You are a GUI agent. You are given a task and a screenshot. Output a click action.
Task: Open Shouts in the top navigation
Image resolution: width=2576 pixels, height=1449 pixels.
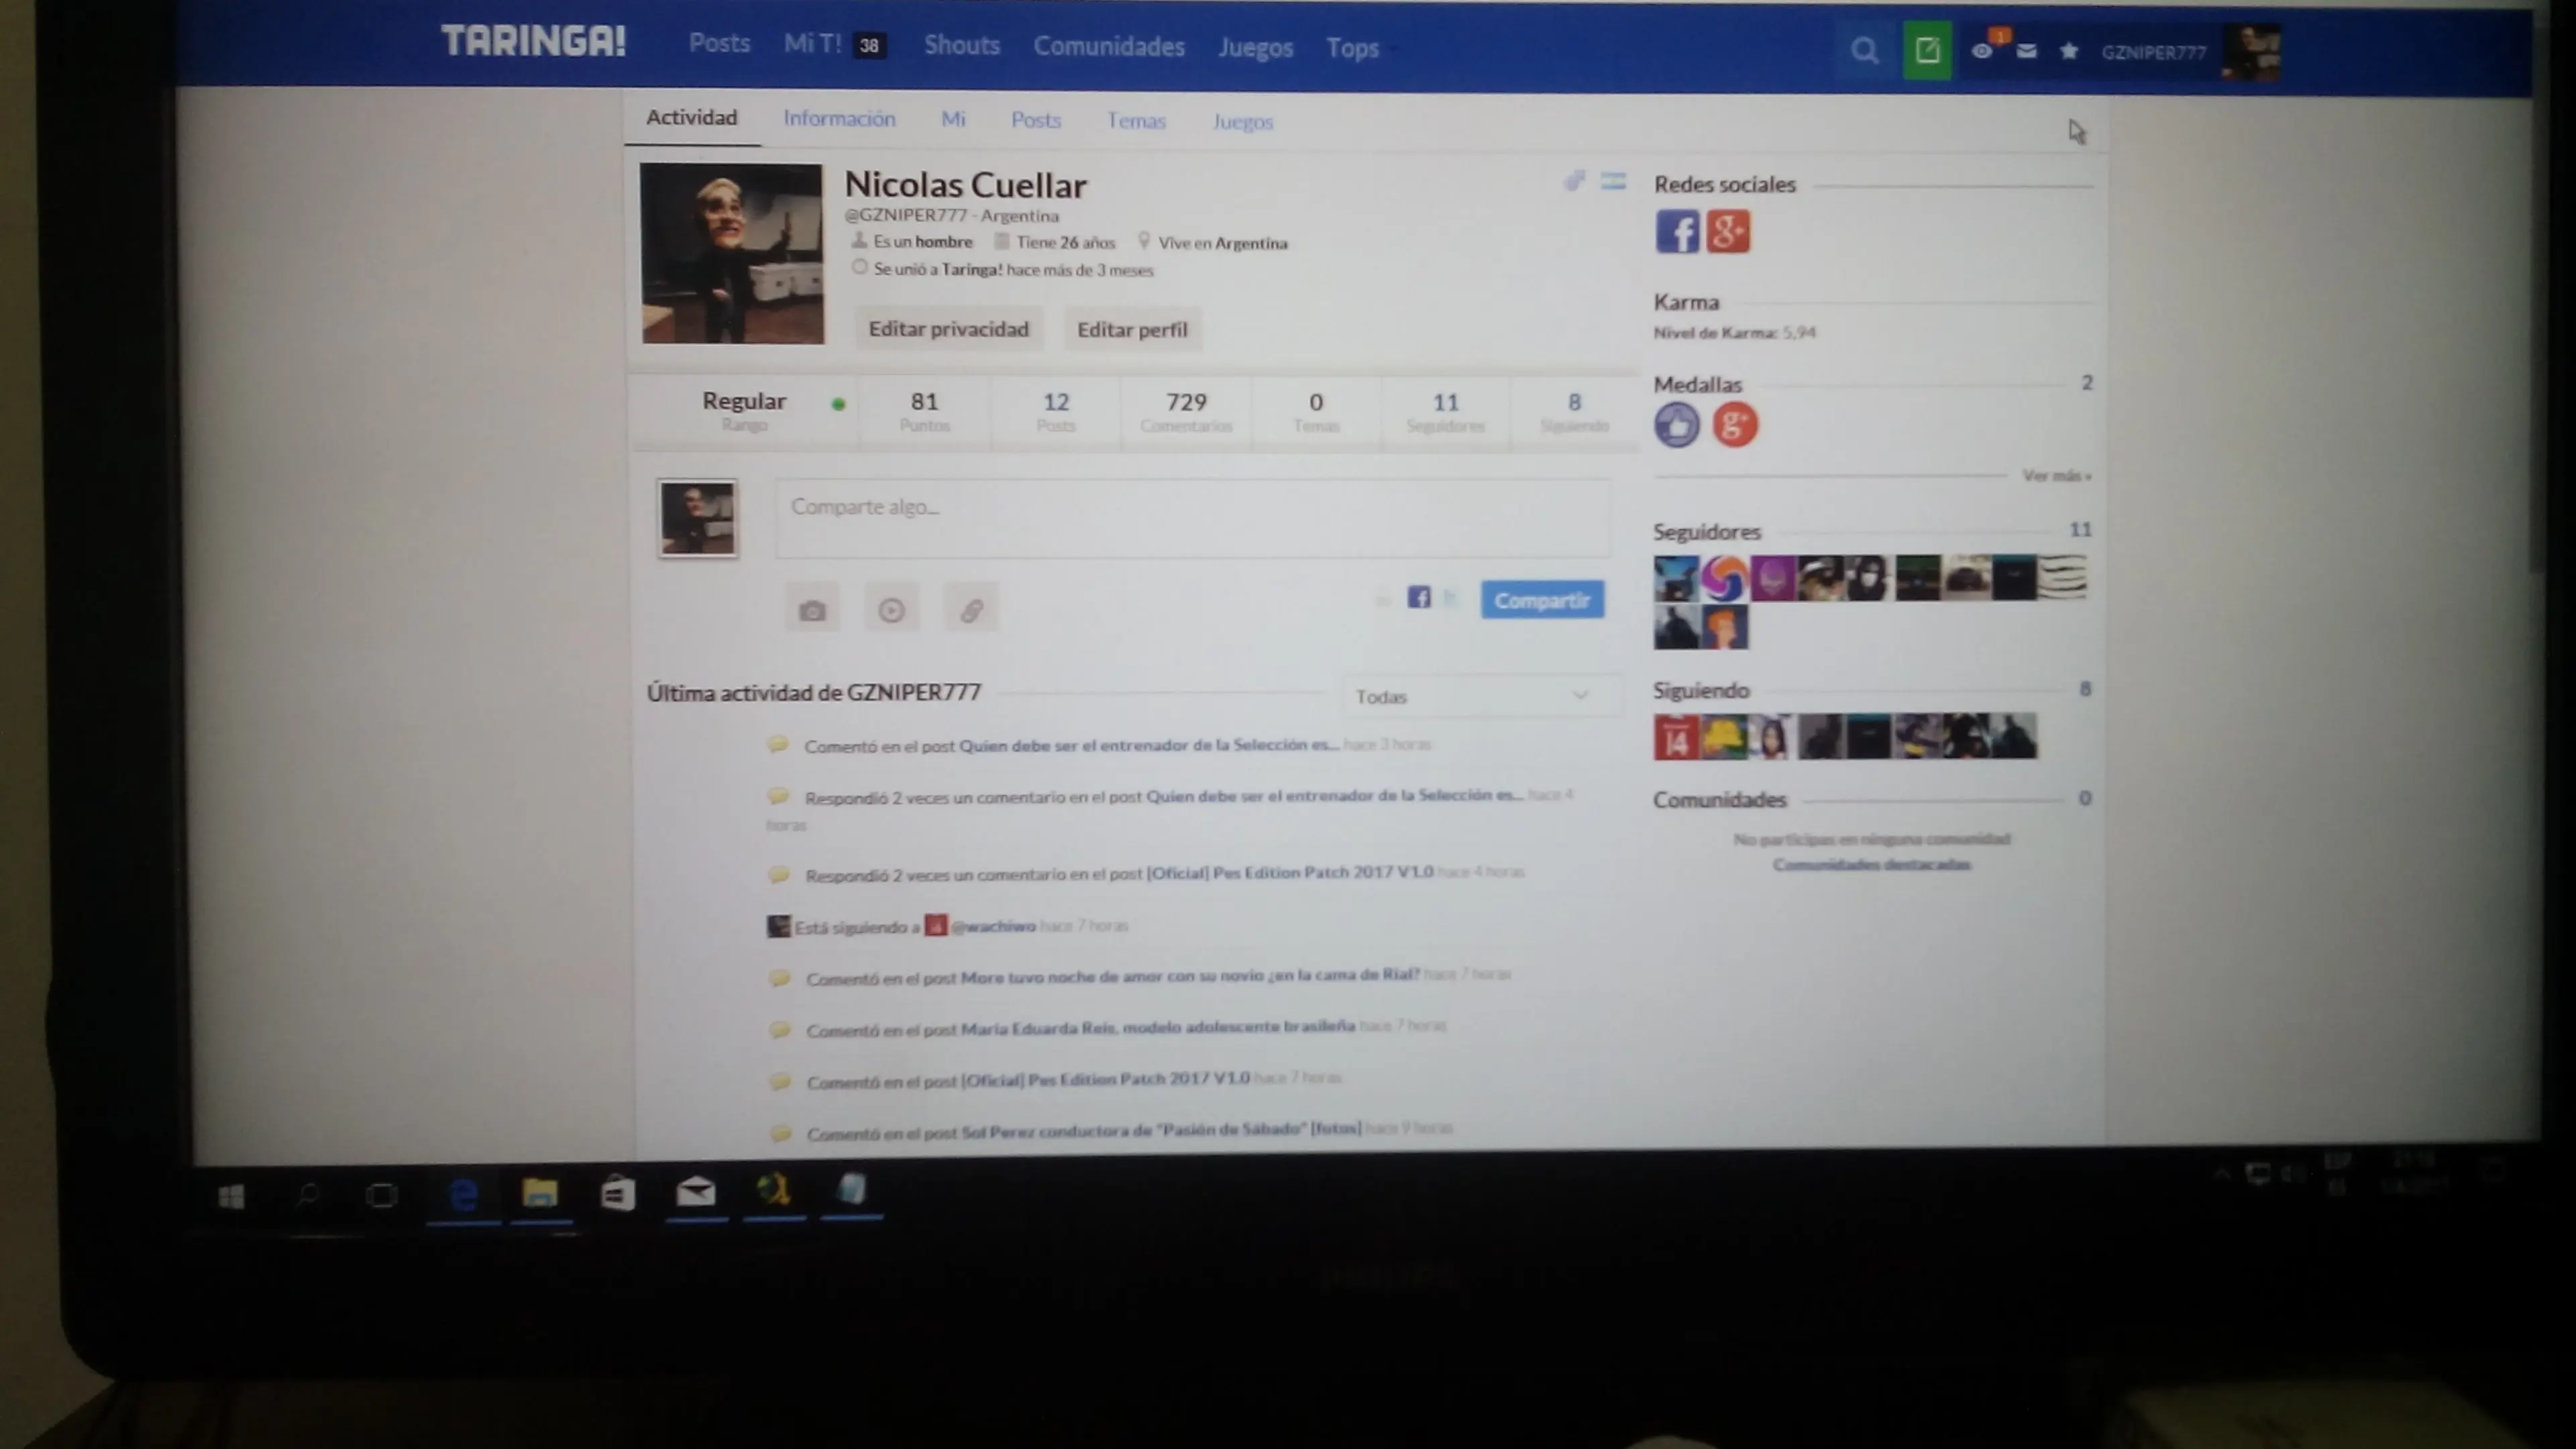coord(961,45)
